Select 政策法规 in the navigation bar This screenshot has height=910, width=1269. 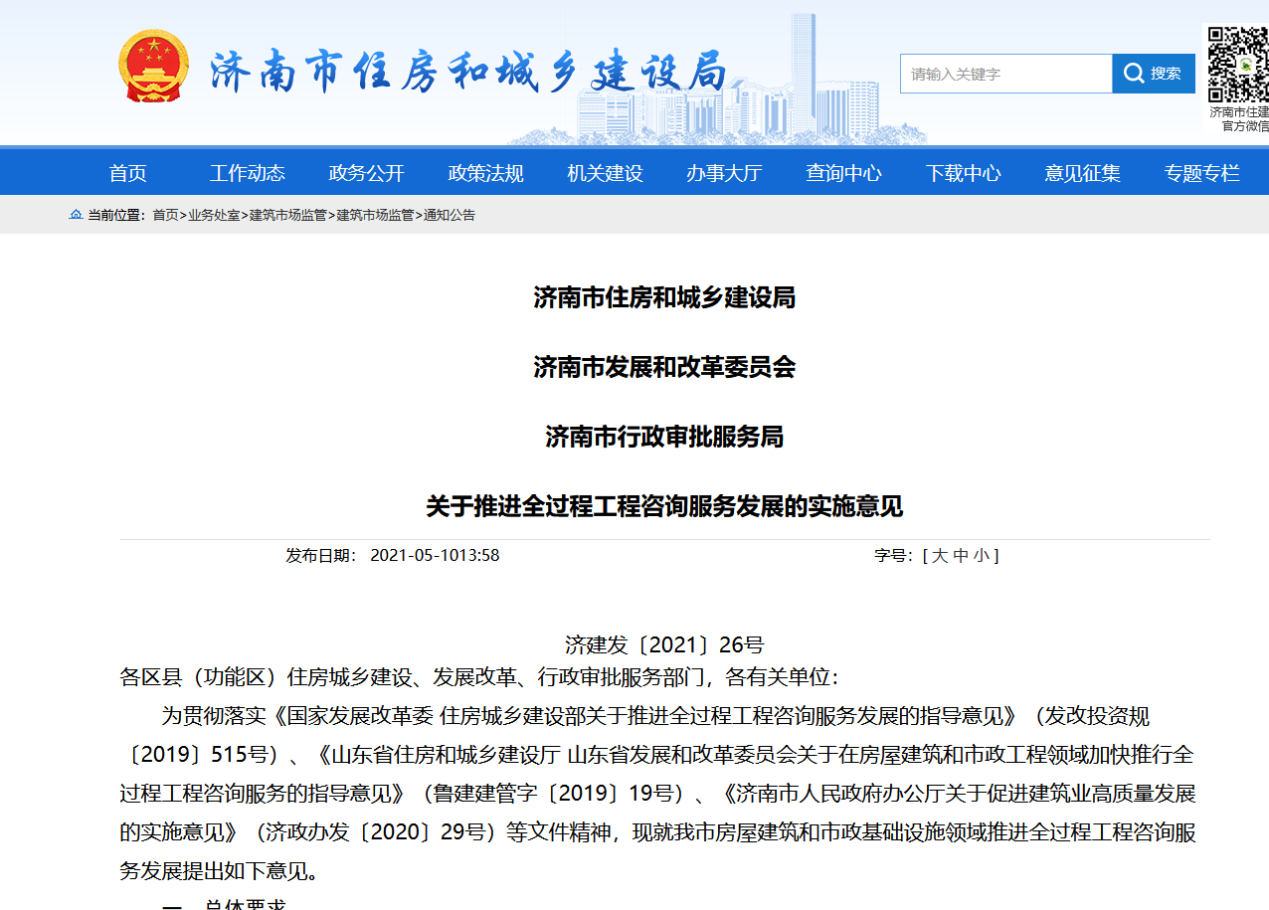click(485, 173)
